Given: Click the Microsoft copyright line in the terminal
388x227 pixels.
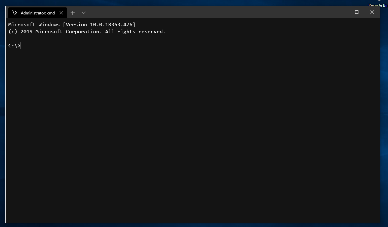Looking at the screenshot, I should [x=87, y=31].
